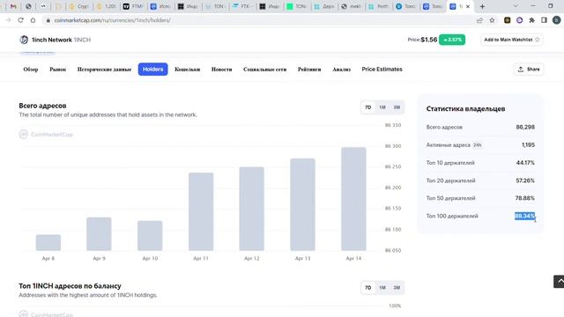Open the Анализ tab

341,69
